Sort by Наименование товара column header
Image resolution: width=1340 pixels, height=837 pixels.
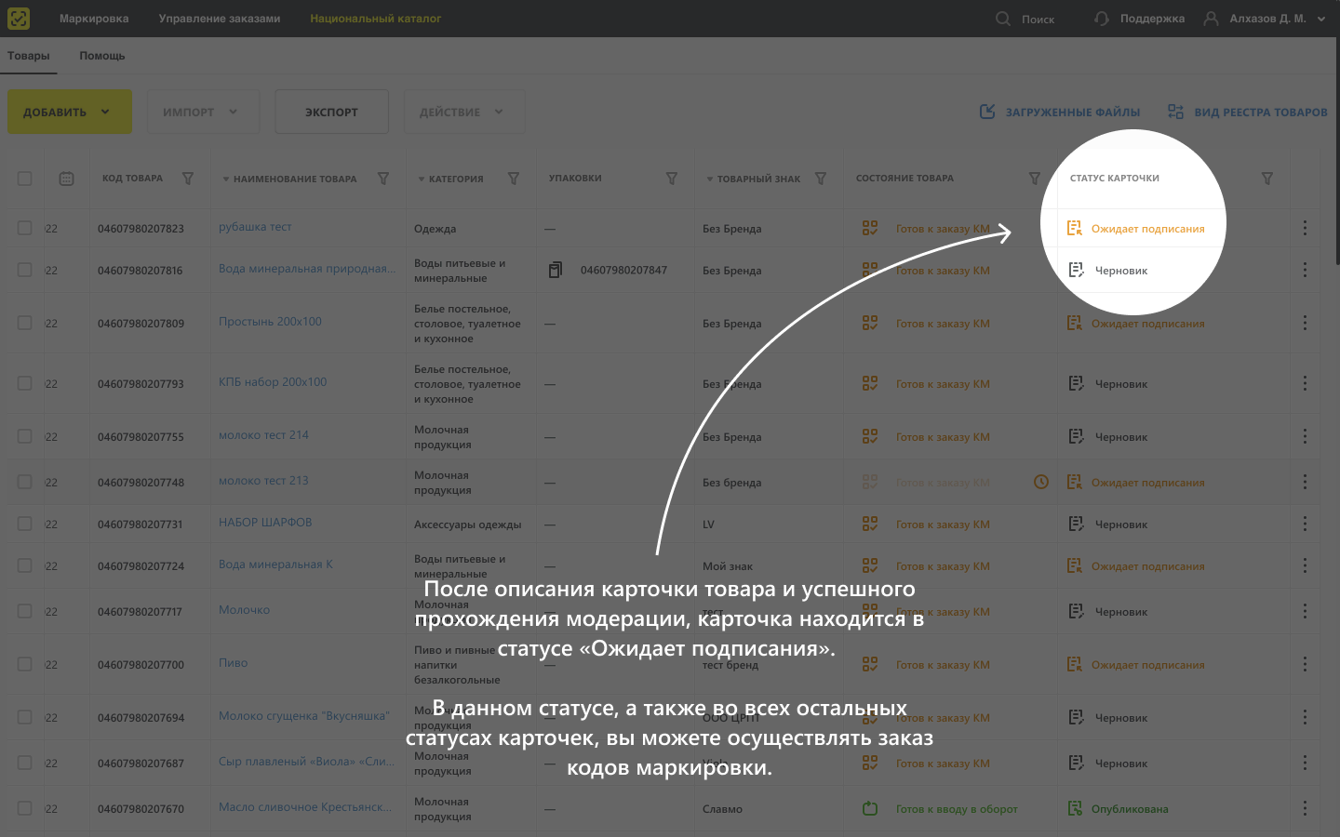tap(295, 179)
